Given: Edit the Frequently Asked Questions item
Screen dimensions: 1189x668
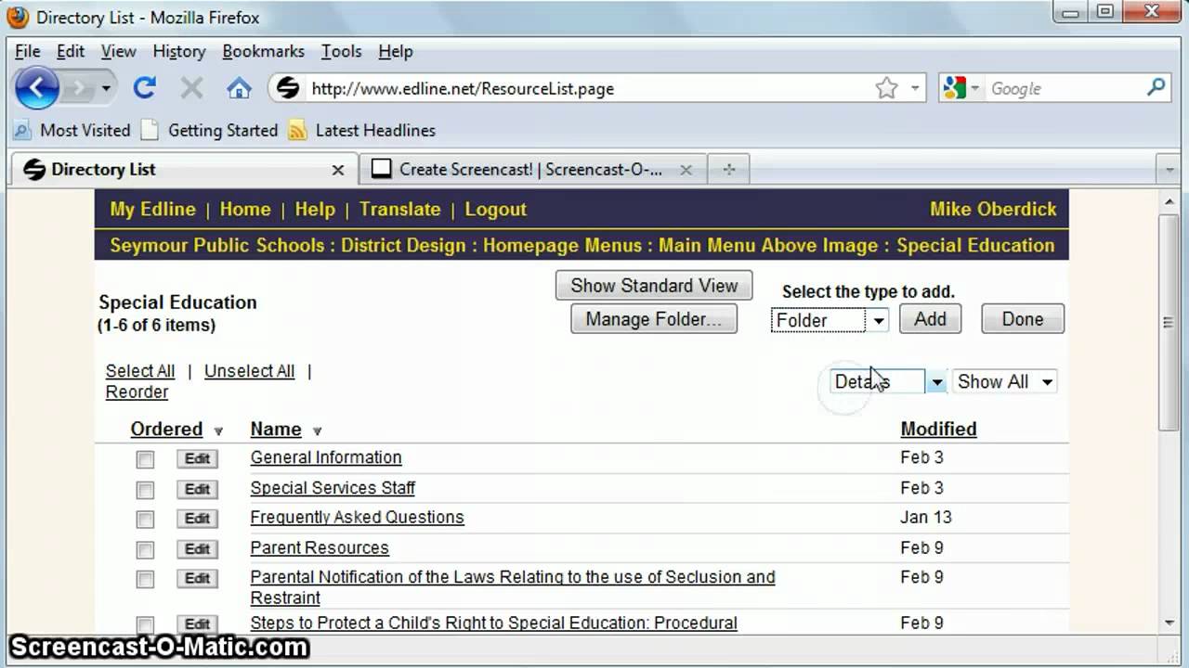Looking at the screenshot, I should pos(197,519).
